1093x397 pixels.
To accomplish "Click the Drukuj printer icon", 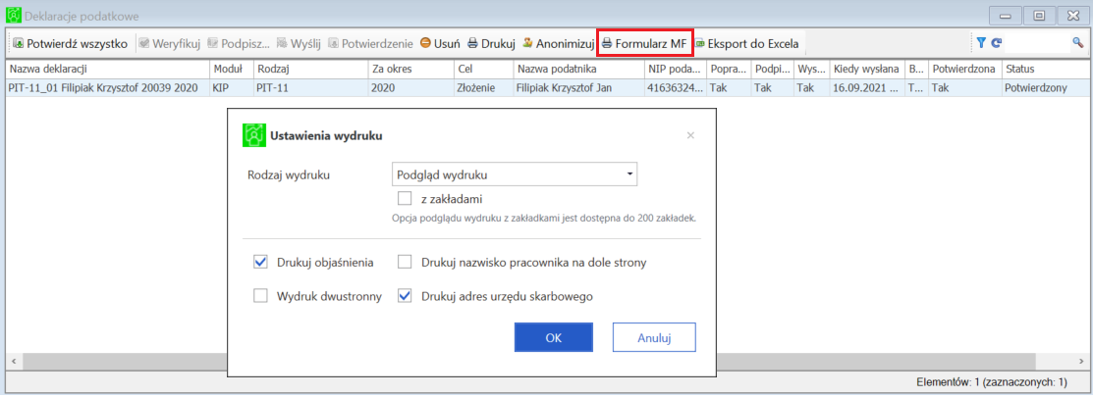I will pos(472,43).
